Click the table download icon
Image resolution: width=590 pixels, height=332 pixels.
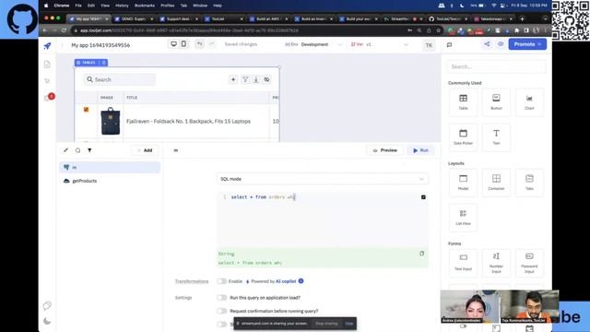[x=256, y=79]
